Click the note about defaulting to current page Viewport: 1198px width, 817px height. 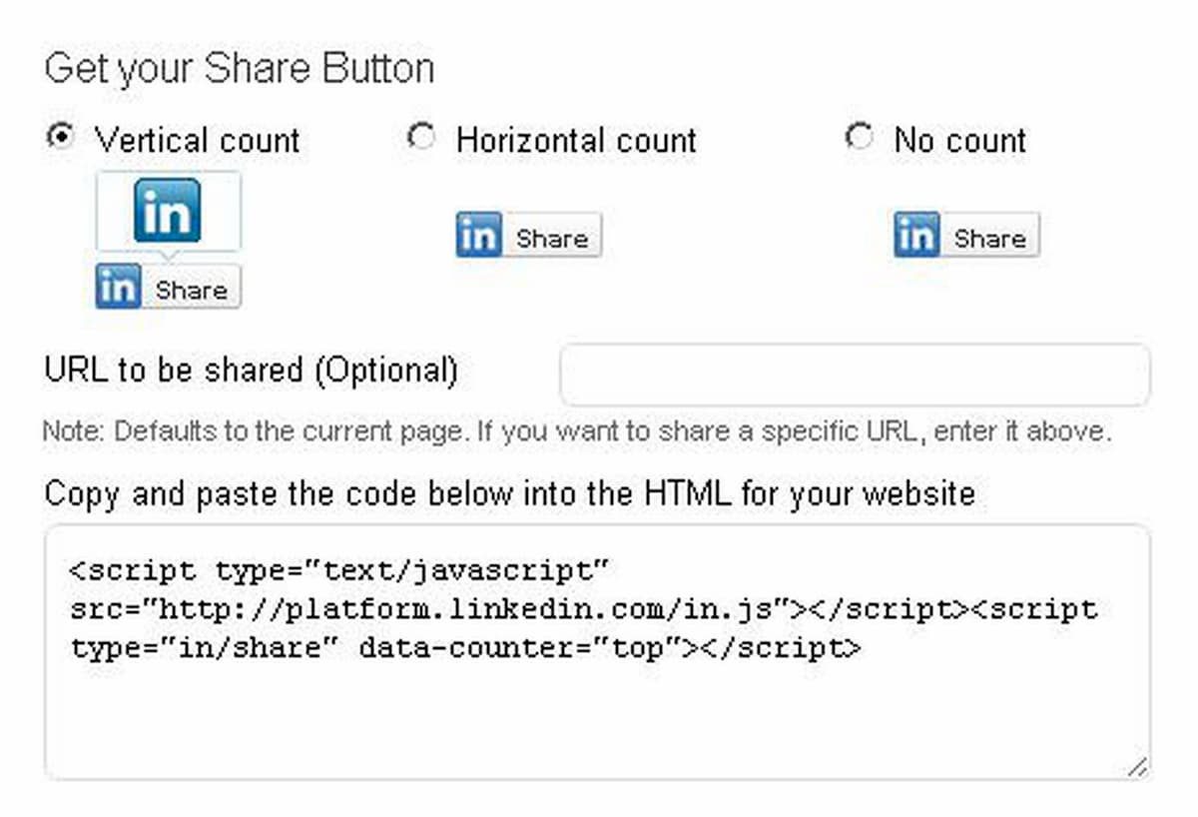click(x=577, y=432)
